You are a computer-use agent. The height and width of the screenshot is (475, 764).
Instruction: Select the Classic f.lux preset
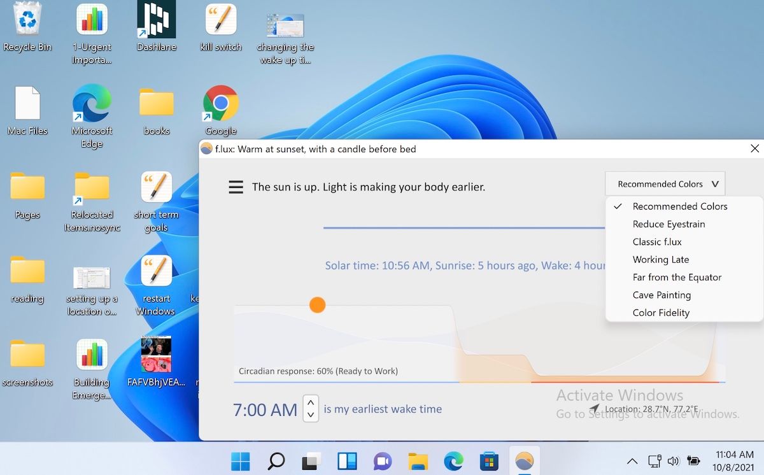656,241
